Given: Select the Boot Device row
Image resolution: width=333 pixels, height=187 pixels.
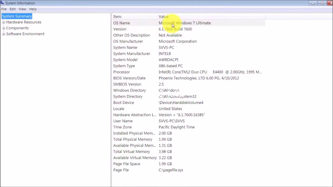Looking at the screenshot, I should (x=189, y=103).
